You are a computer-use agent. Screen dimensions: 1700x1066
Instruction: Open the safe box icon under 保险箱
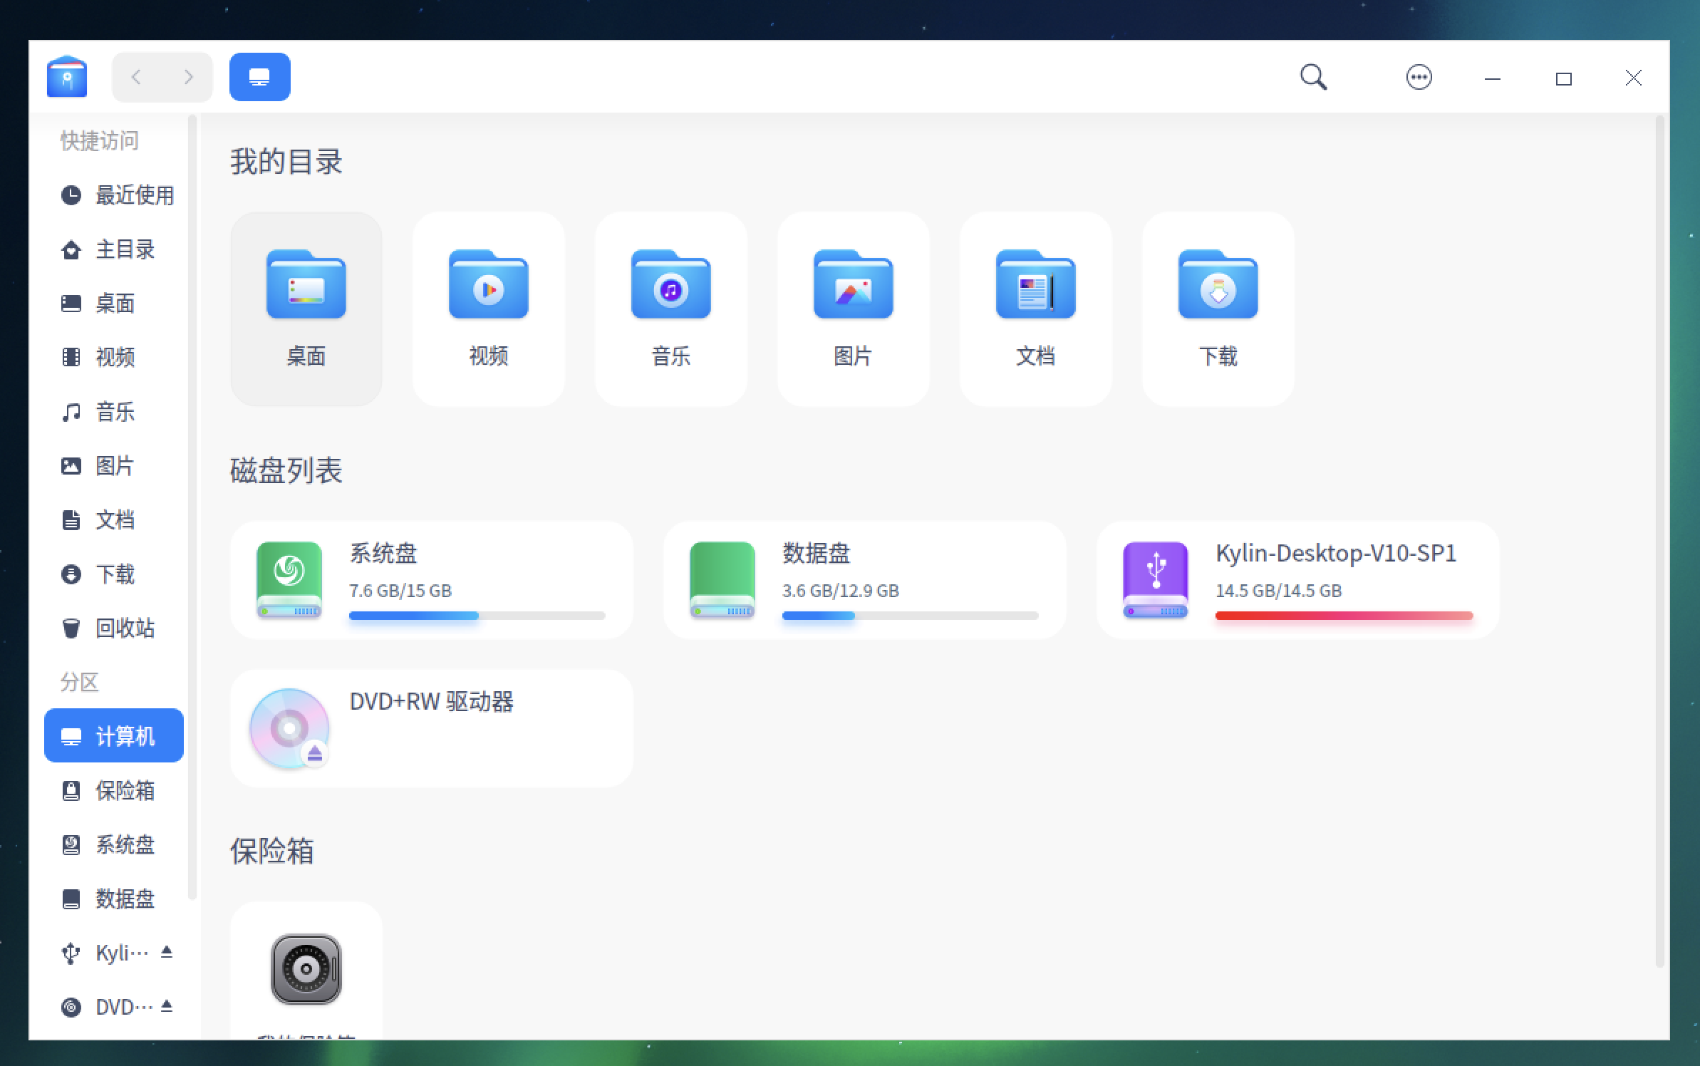[306, 969]
